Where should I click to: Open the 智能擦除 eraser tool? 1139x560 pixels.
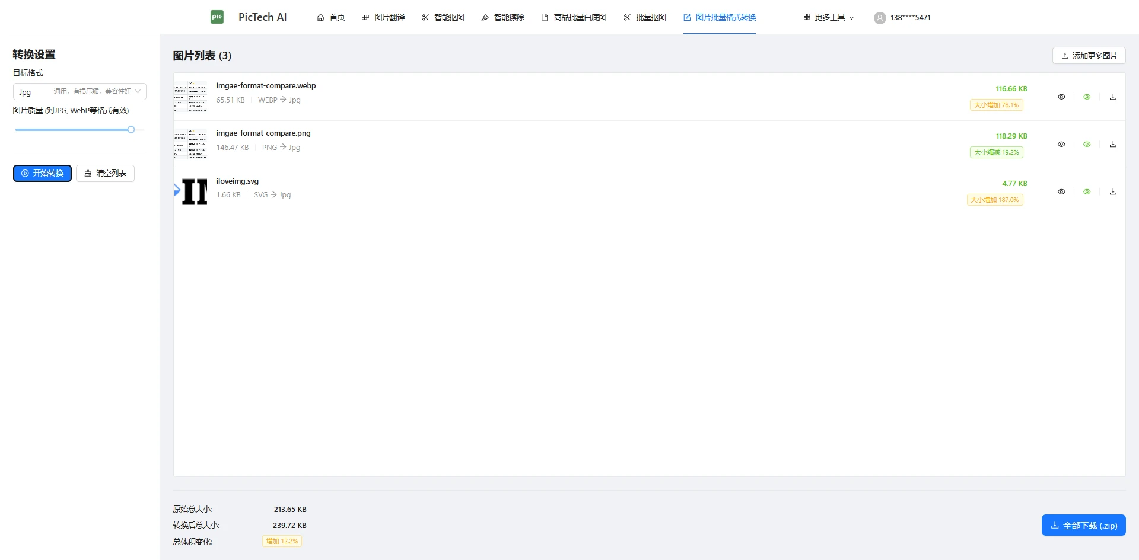[502, 17]
